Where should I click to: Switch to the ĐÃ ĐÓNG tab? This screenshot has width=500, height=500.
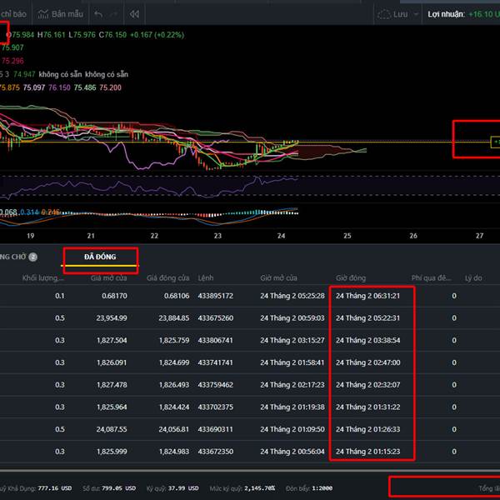pyautogui.click(x=100, y=257)
